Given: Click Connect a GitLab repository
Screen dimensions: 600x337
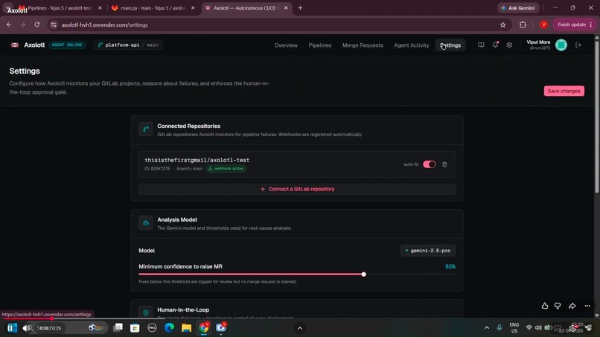Looking at the screenshot, I should tap(297, 189).
